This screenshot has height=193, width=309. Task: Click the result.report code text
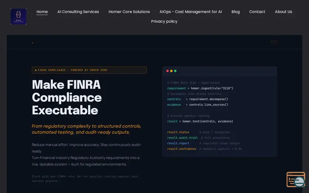(x=178, y=143)
